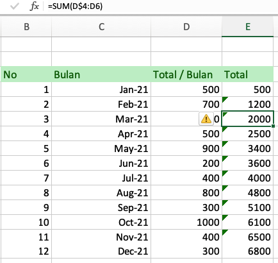Open the fx insert function button
Screen dimensions: 278x263
(x=35, y=6)
